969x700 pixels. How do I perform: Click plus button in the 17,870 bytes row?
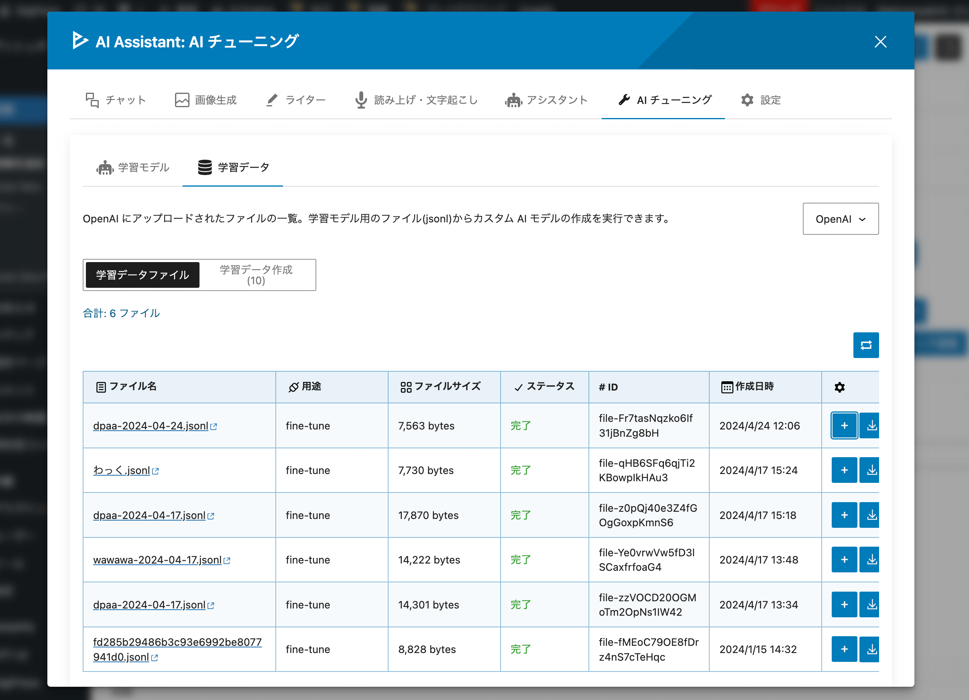click(844, 515)
